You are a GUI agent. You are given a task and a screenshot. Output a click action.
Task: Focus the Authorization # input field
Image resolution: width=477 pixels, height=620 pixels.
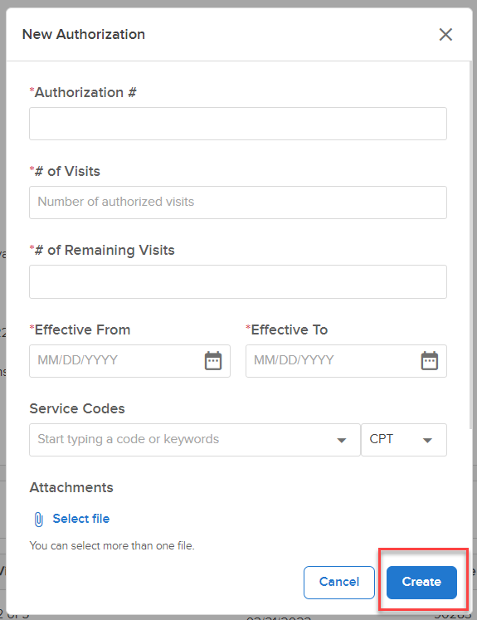tap(238, 124)
